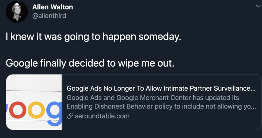
Task: Click the chain link icon beside seroundtable.com
Action: tap(70, 116)
